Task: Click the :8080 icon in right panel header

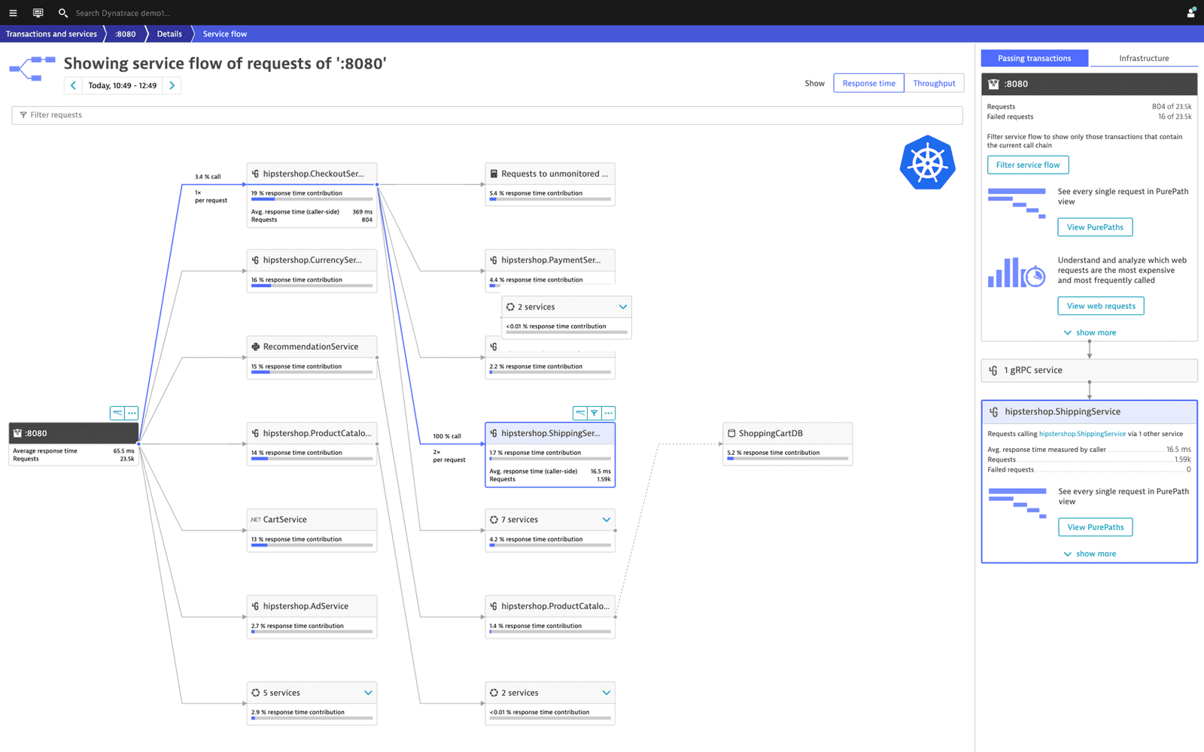Action: pyautogui.click(x=993, y=84)
